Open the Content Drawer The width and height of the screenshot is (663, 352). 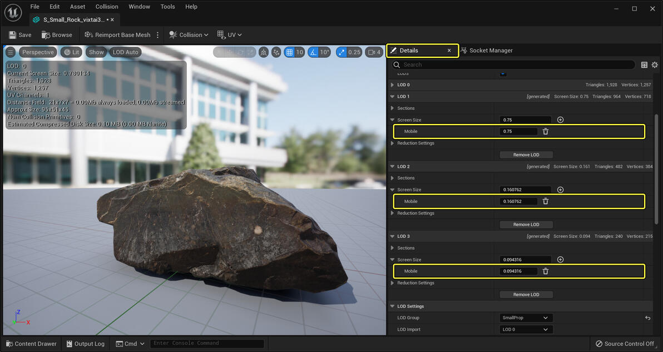click(31, 344)
